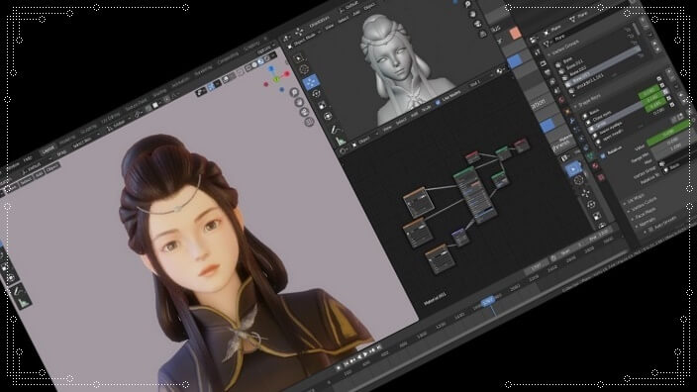Click the navigation axis gizmo in the character viewport
Viewport: 697px width, 392px height.
pyautogui.click(x=276, y=79)
